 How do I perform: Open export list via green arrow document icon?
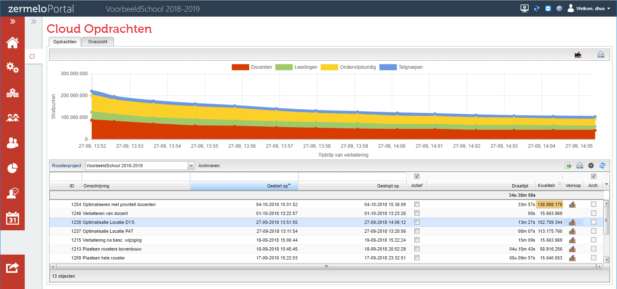click(x=568, y=166)
